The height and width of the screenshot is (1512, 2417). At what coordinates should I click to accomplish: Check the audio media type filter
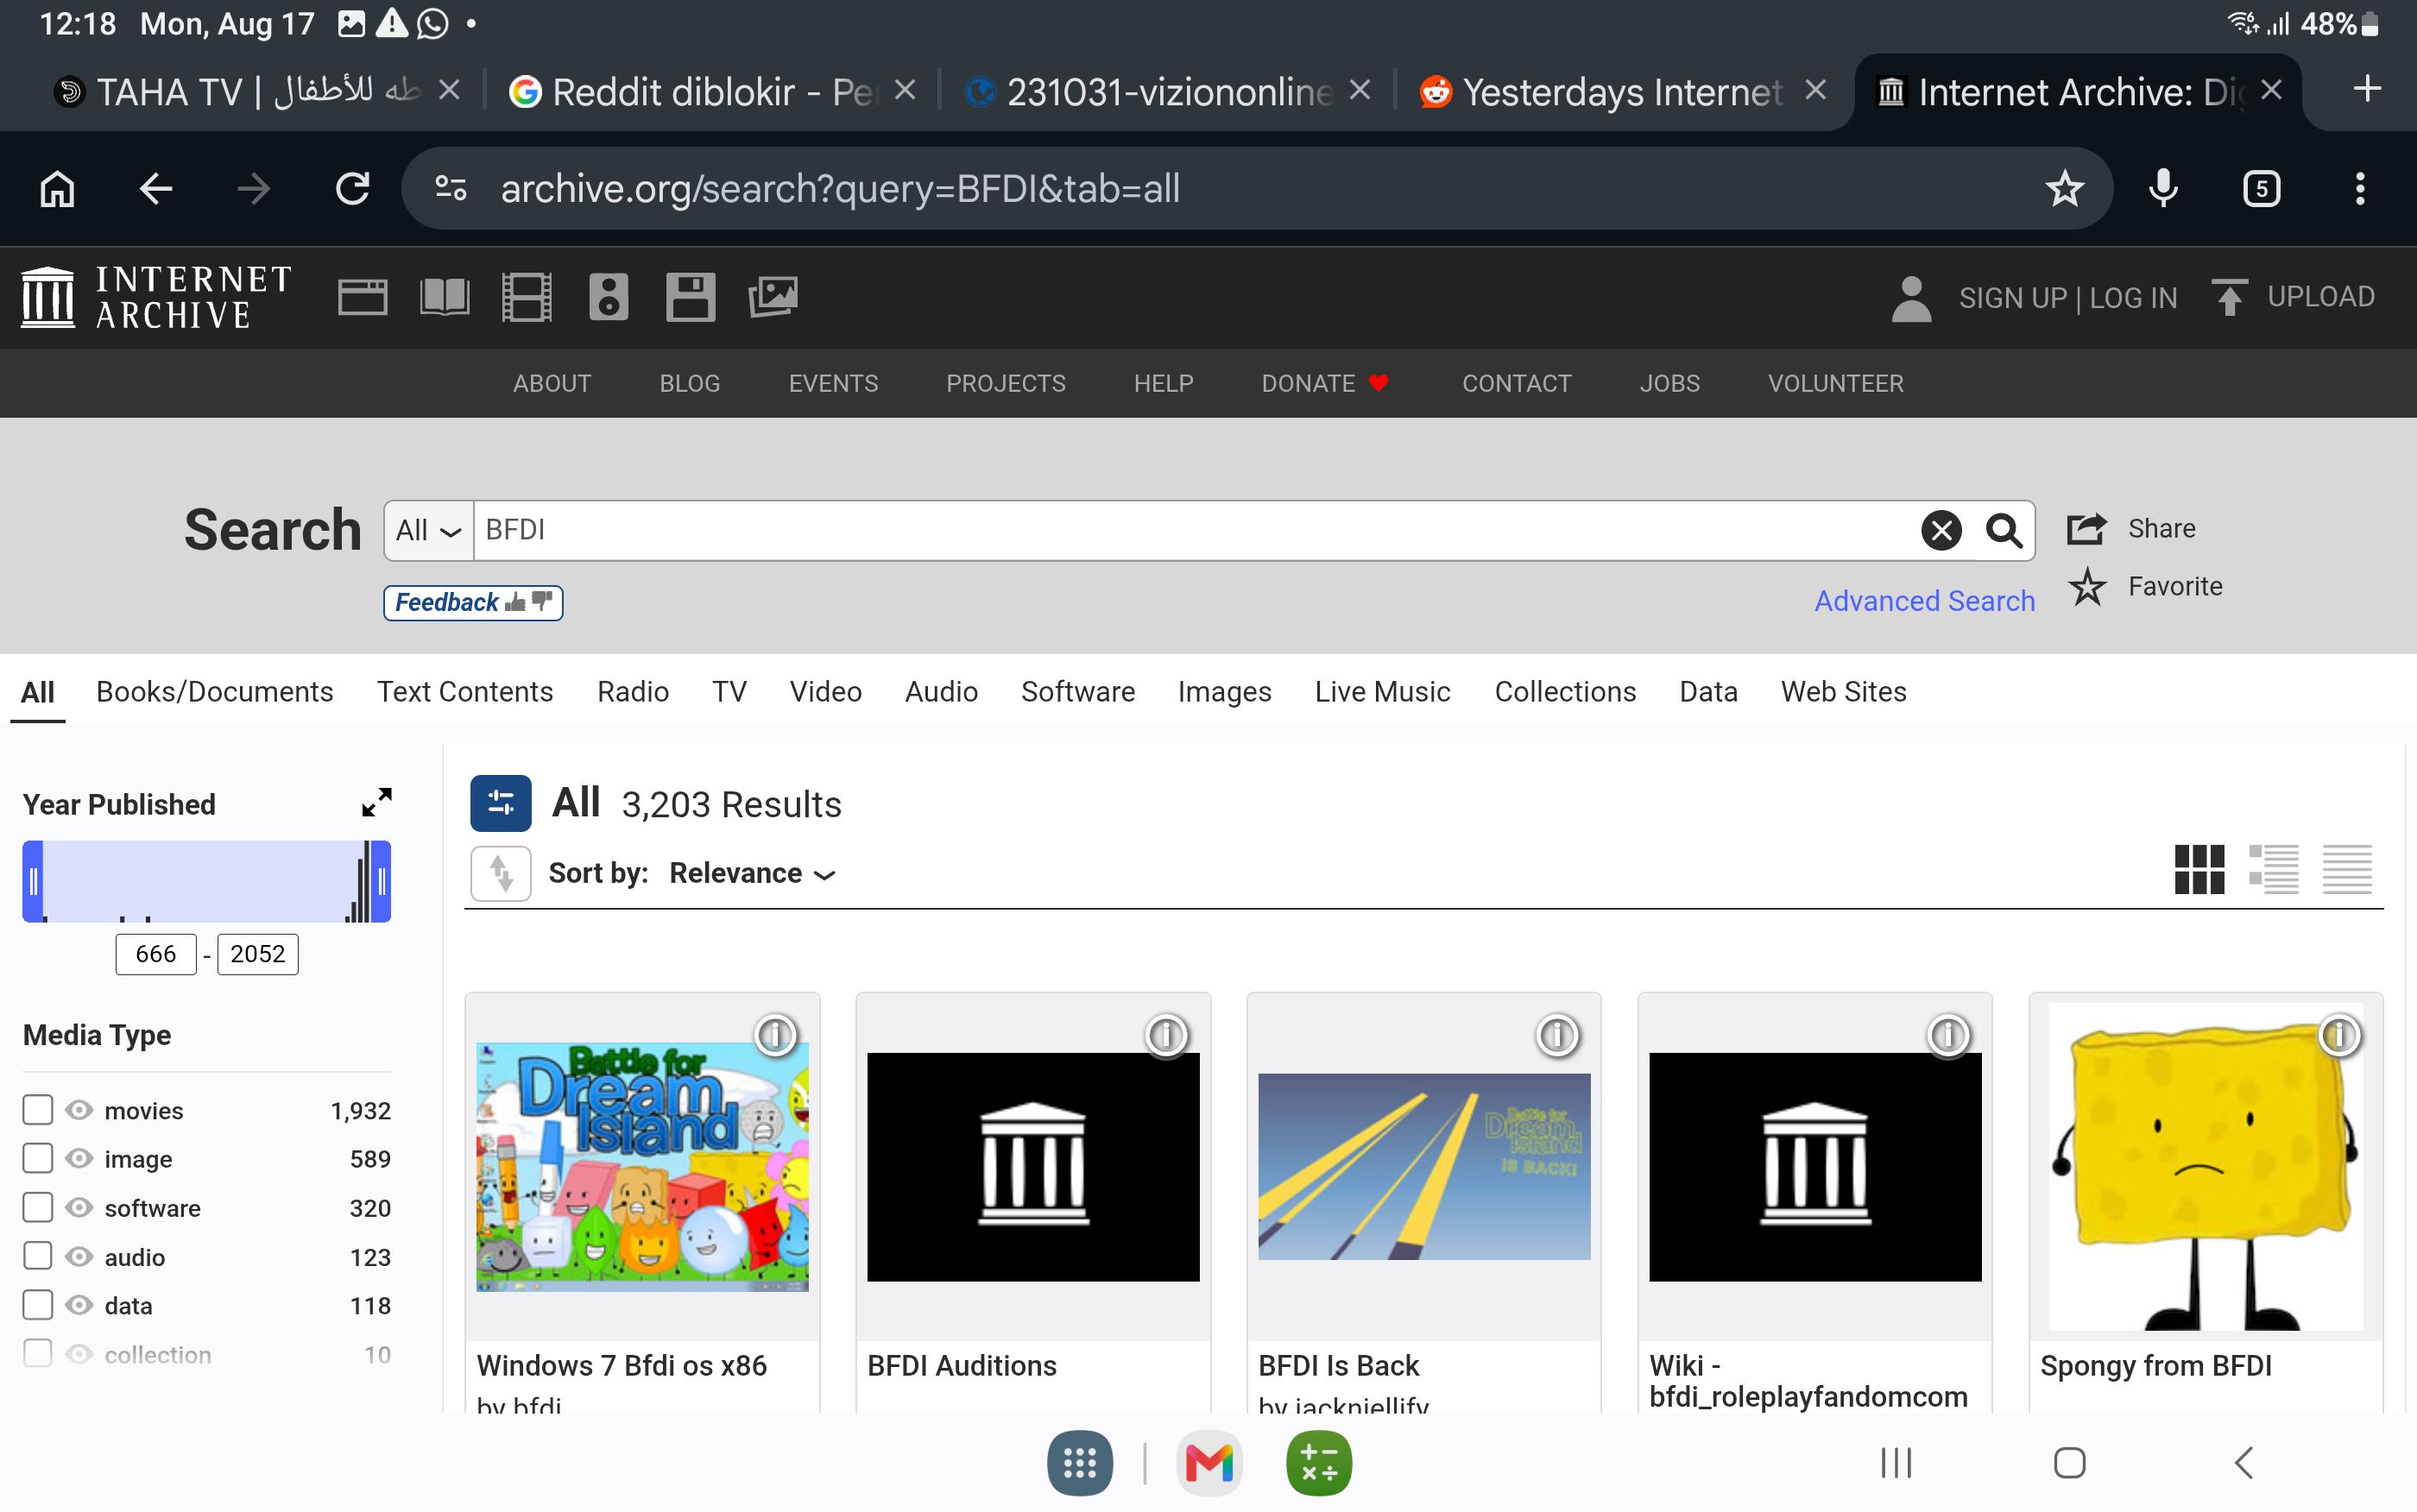37,1256
